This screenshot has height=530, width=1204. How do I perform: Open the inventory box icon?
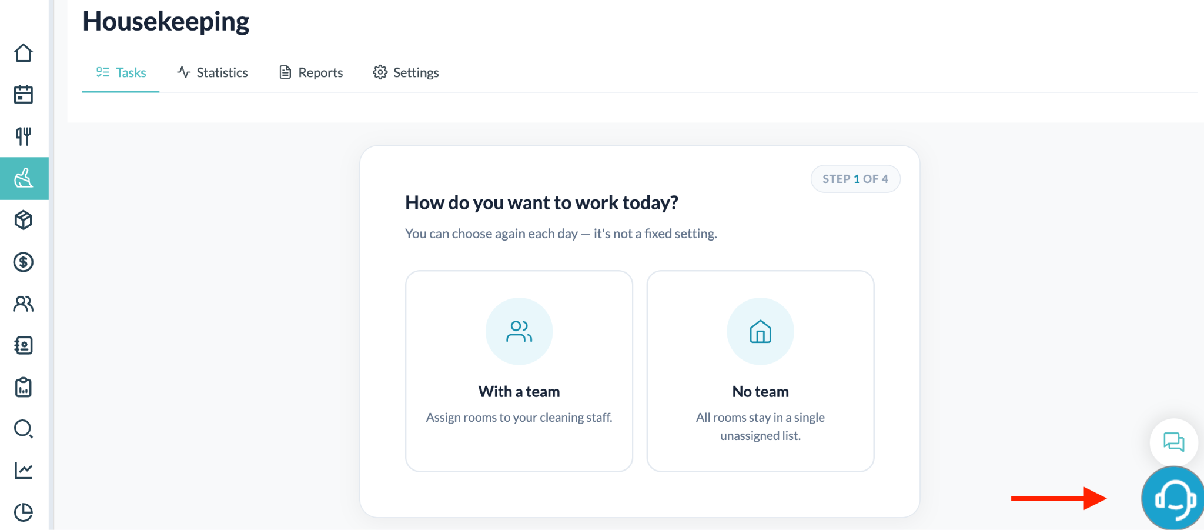pos(24,220)
